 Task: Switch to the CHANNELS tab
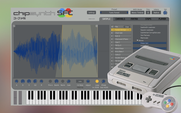tap(120, 19)
